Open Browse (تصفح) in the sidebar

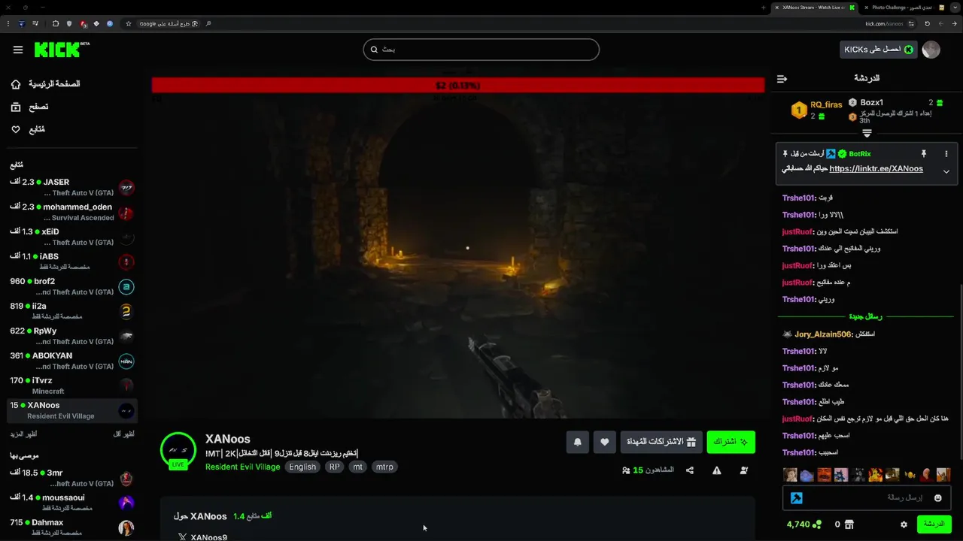[30, 107]
